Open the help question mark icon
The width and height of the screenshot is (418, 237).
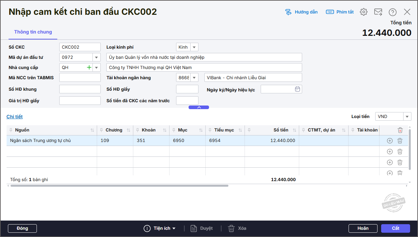(392, 12)
